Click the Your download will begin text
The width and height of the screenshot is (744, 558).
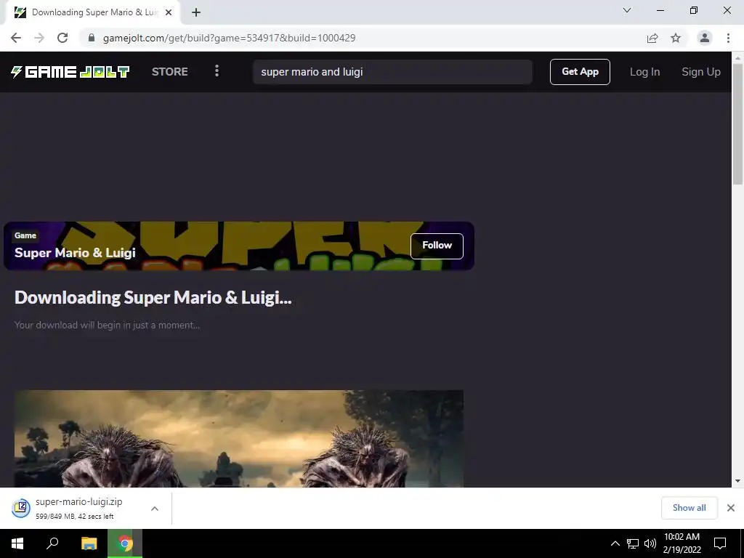(107, 325)
